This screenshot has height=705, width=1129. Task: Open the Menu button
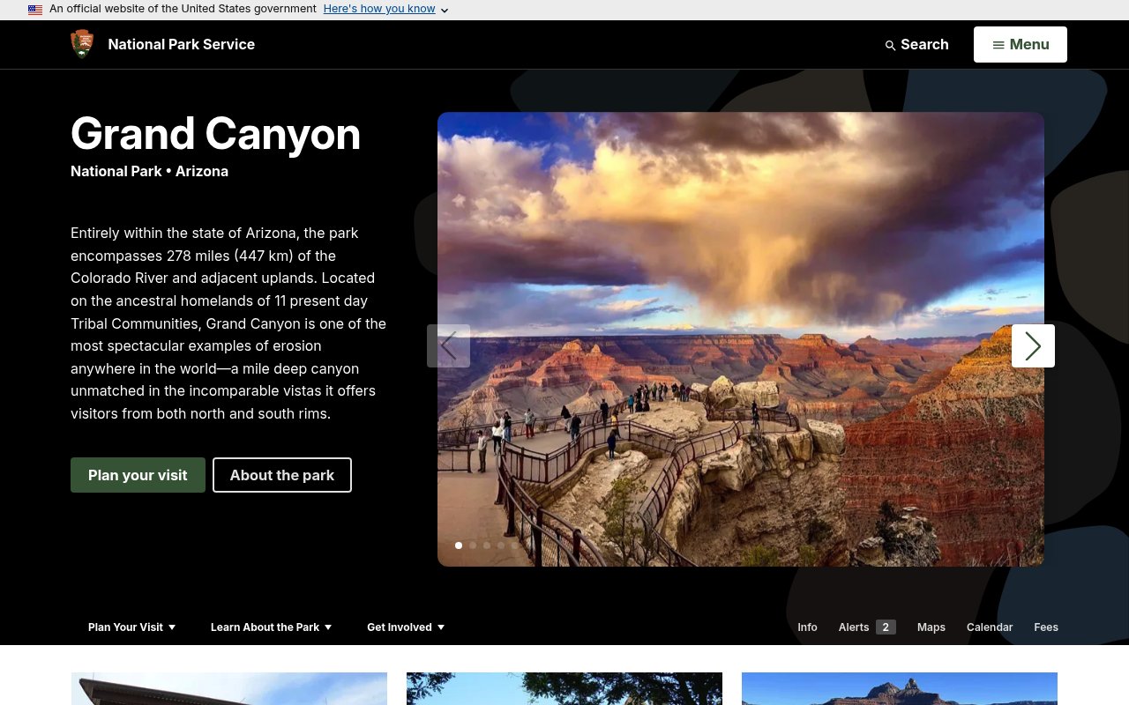pyautogui.click(x=1021, y=44)
